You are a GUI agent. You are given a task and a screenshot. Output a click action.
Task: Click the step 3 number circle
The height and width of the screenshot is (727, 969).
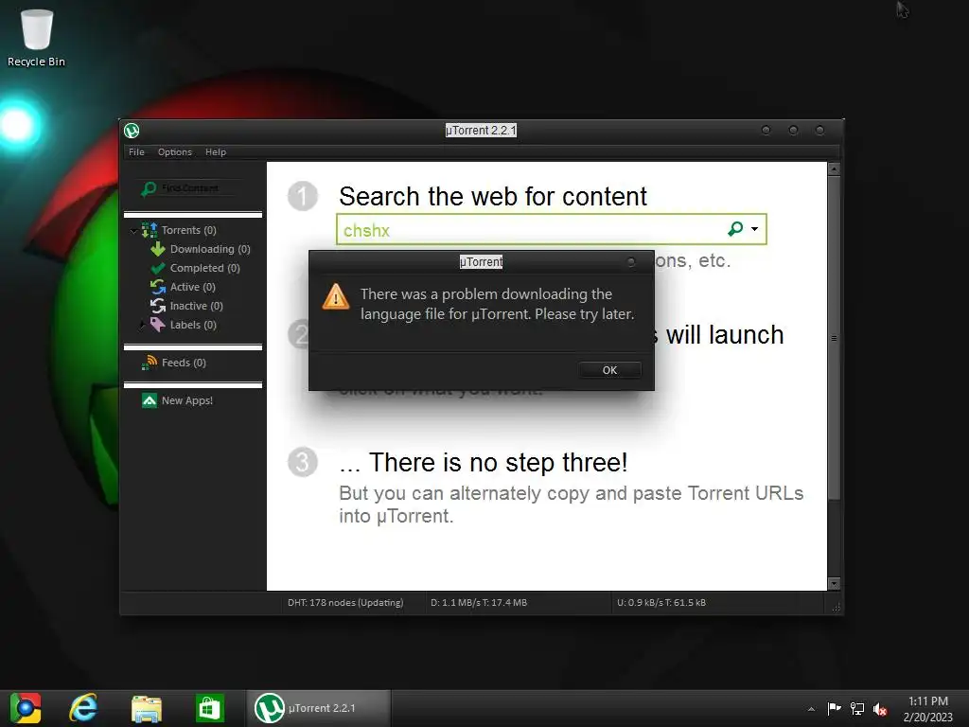(303, 462)
